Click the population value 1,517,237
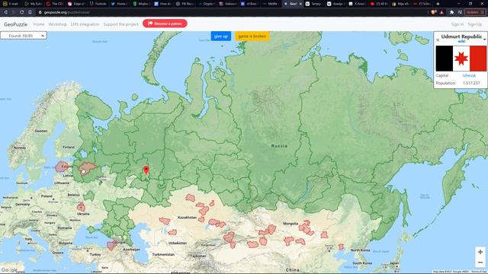The height and width of the screenshot is (274, 488). pos(471,83)
